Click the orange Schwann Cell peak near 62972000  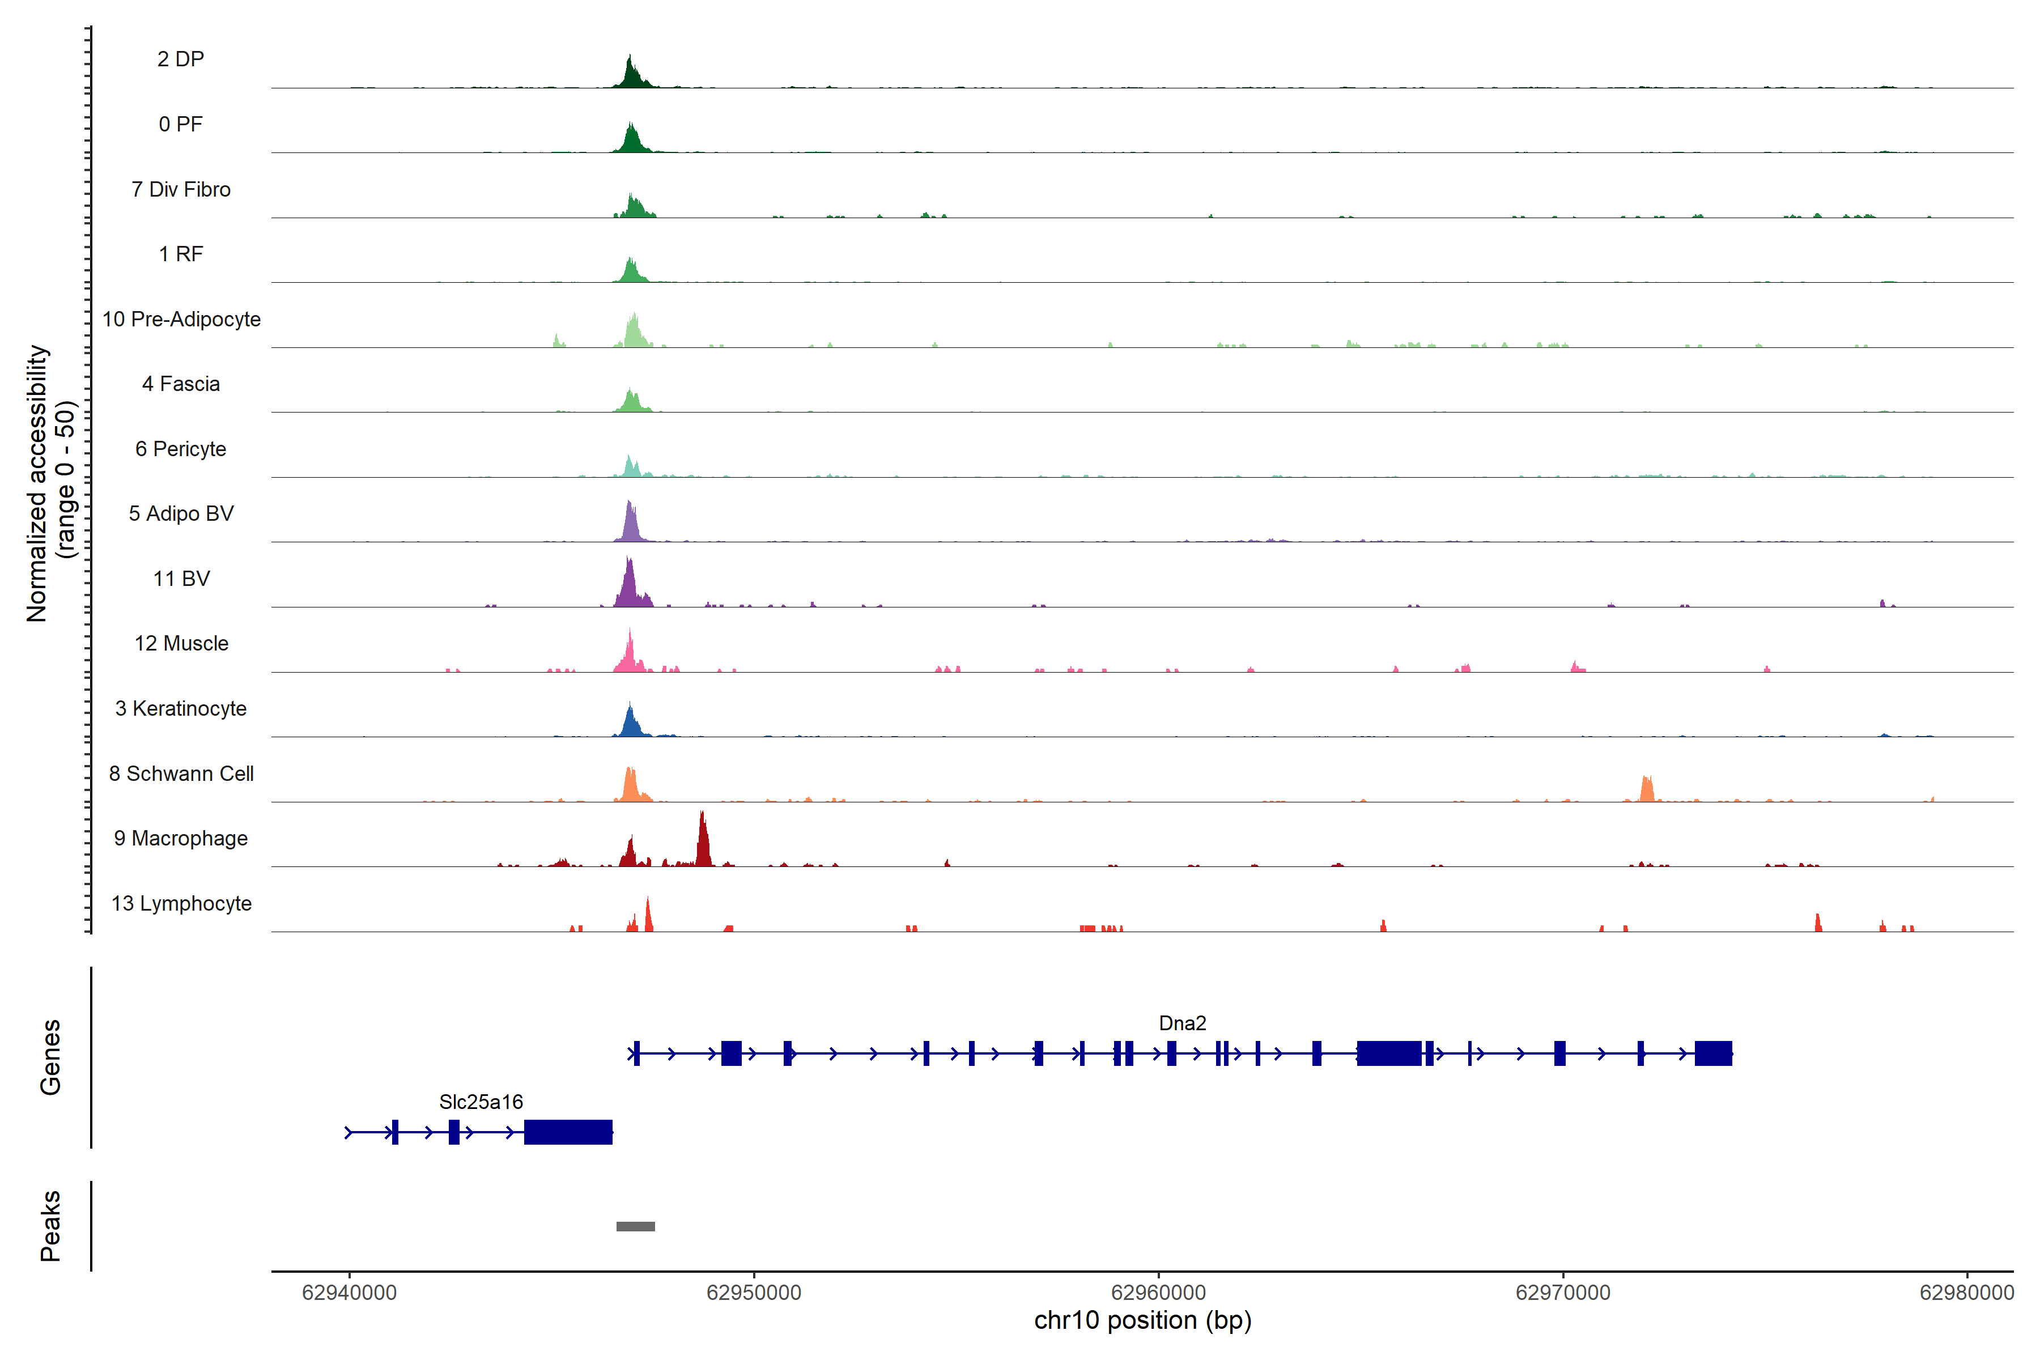[x=1647, y=790]
